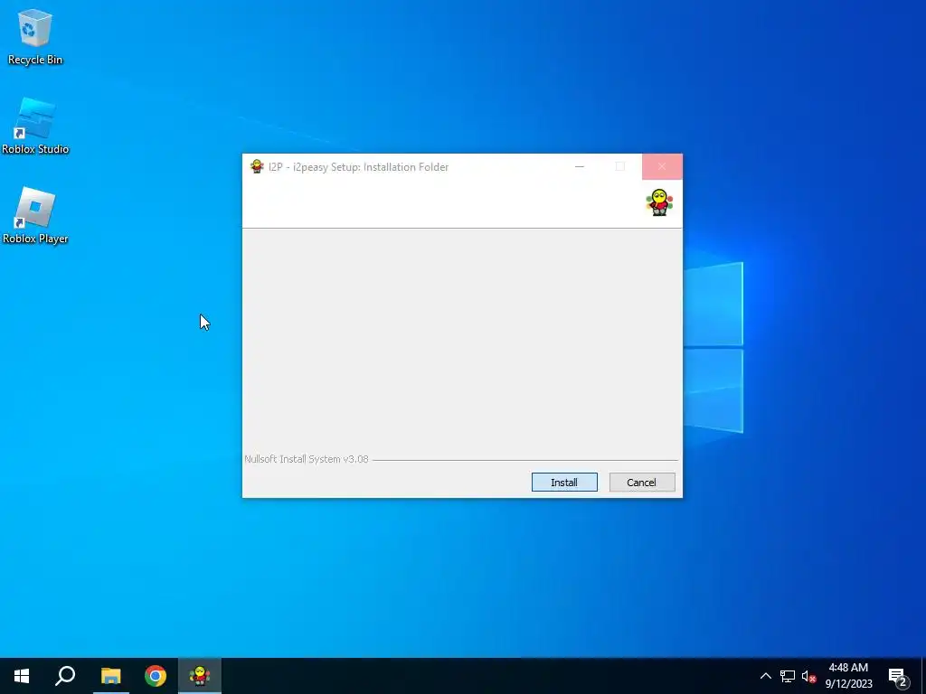The width and height of the screenshot is (926, 694).
Task: Switch to the I2P installer taskbar button
Action: tap(200, 676)
